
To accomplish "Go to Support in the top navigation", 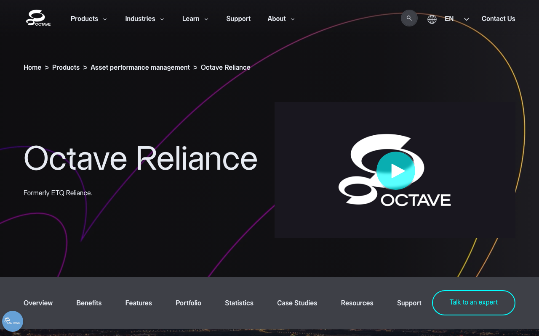I will coord(238,19).
